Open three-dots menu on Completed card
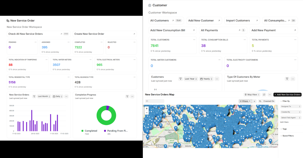 click(x=101, y=42)
